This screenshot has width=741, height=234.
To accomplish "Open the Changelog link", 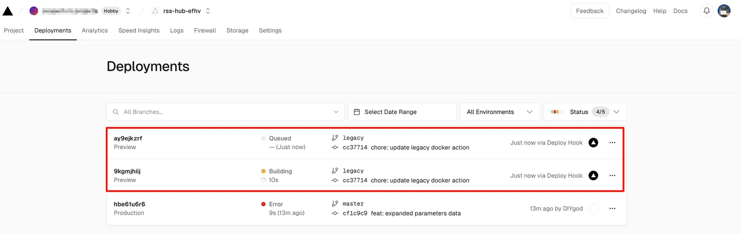I will 631,11.
